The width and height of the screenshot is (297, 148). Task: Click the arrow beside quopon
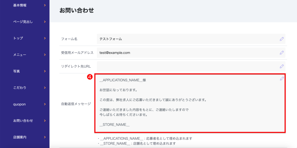[x=45, y=104]
